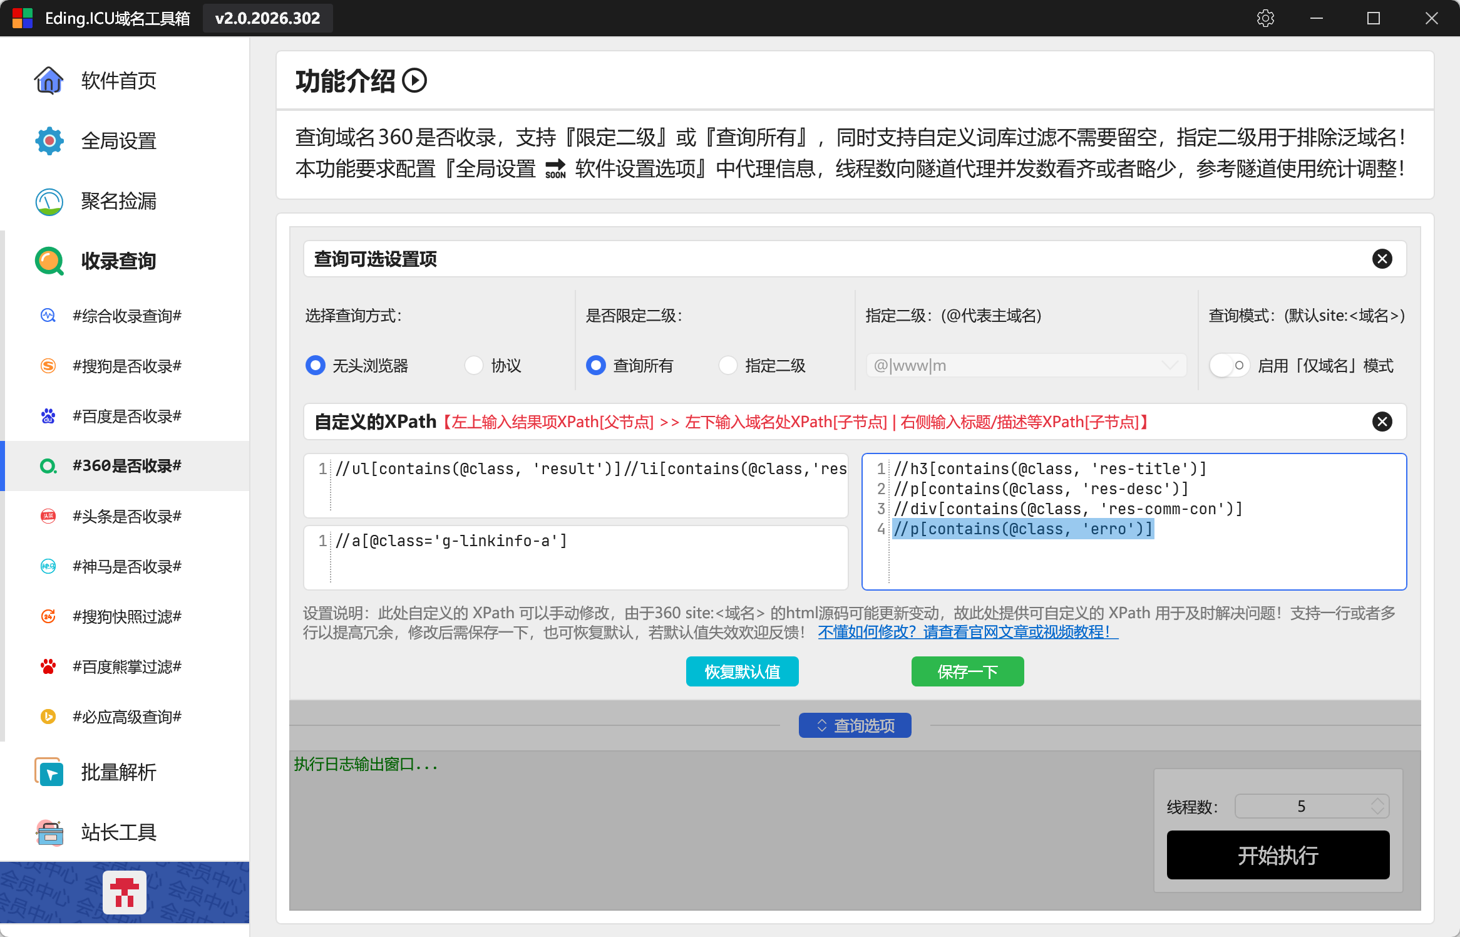Open 全局设置 gear icon in sidebar

(49, 141)
